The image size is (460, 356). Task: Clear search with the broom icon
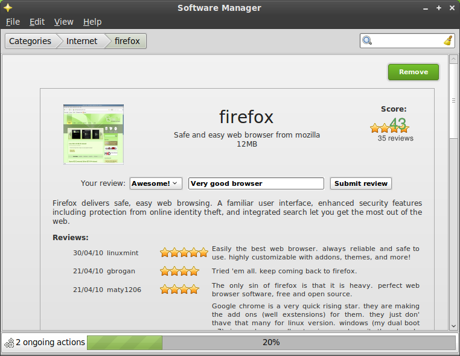(448, 40)
